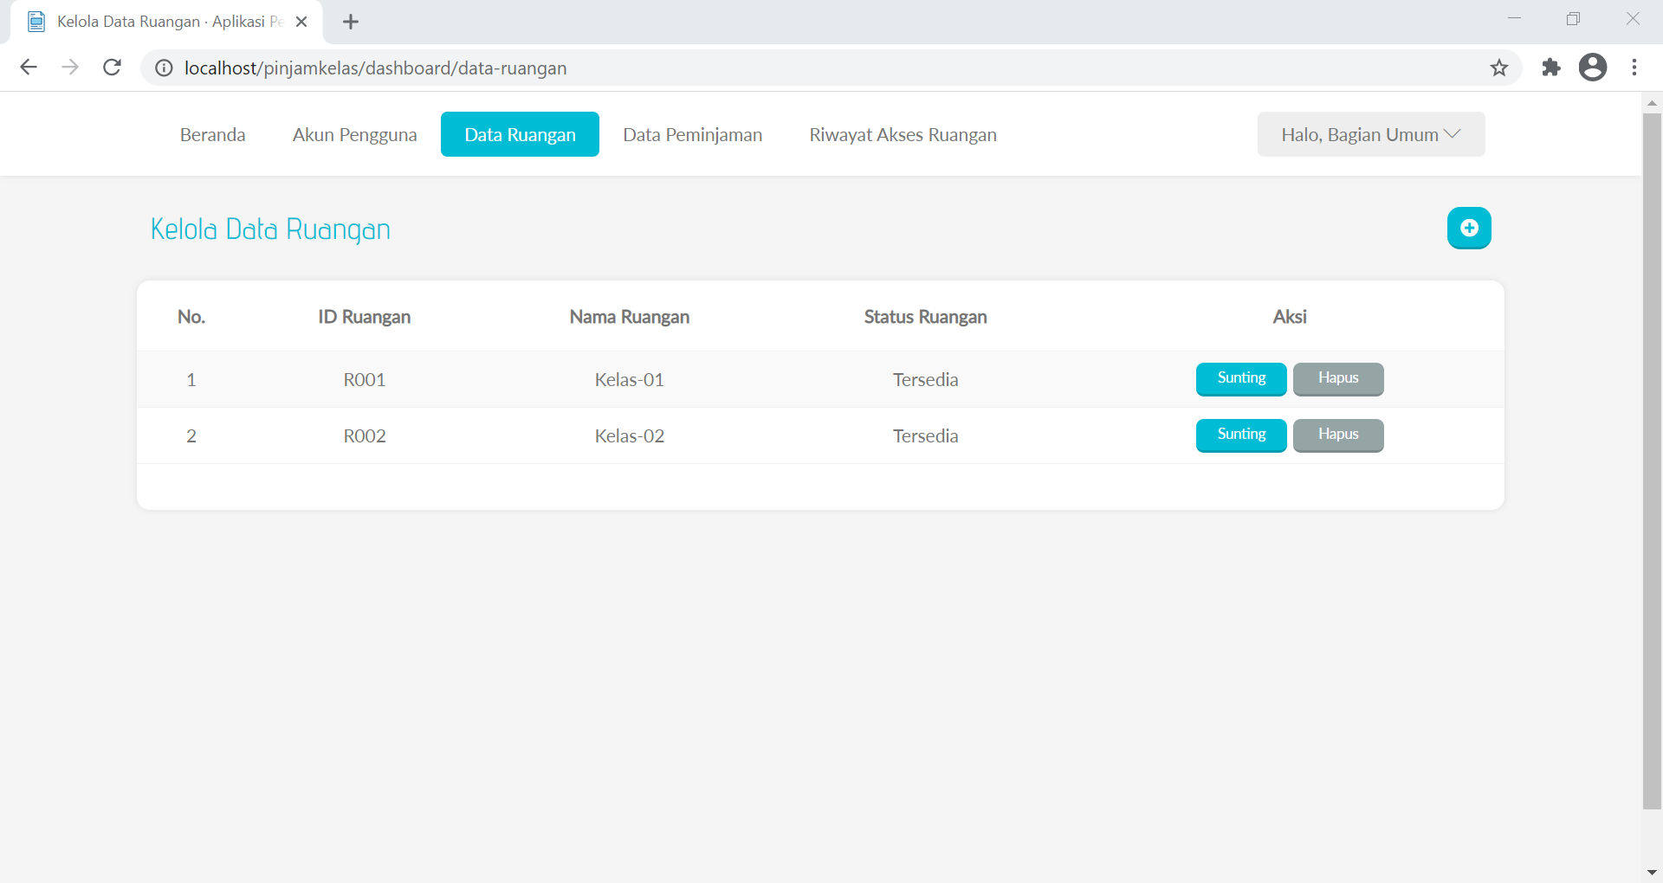Click the browser forward arrow
Screen dimensions: 1663x883
(70, 68)
